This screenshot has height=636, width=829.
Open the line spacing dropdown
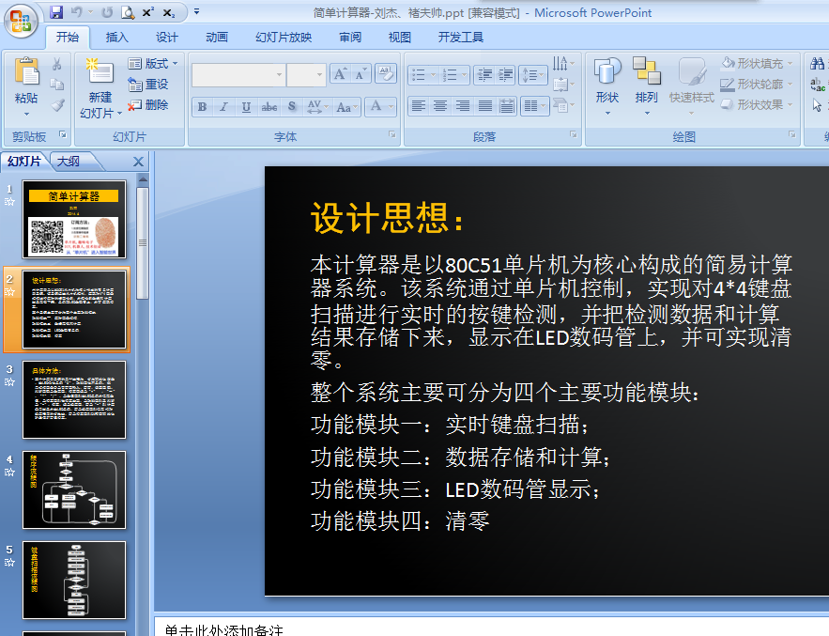(533, 74)
